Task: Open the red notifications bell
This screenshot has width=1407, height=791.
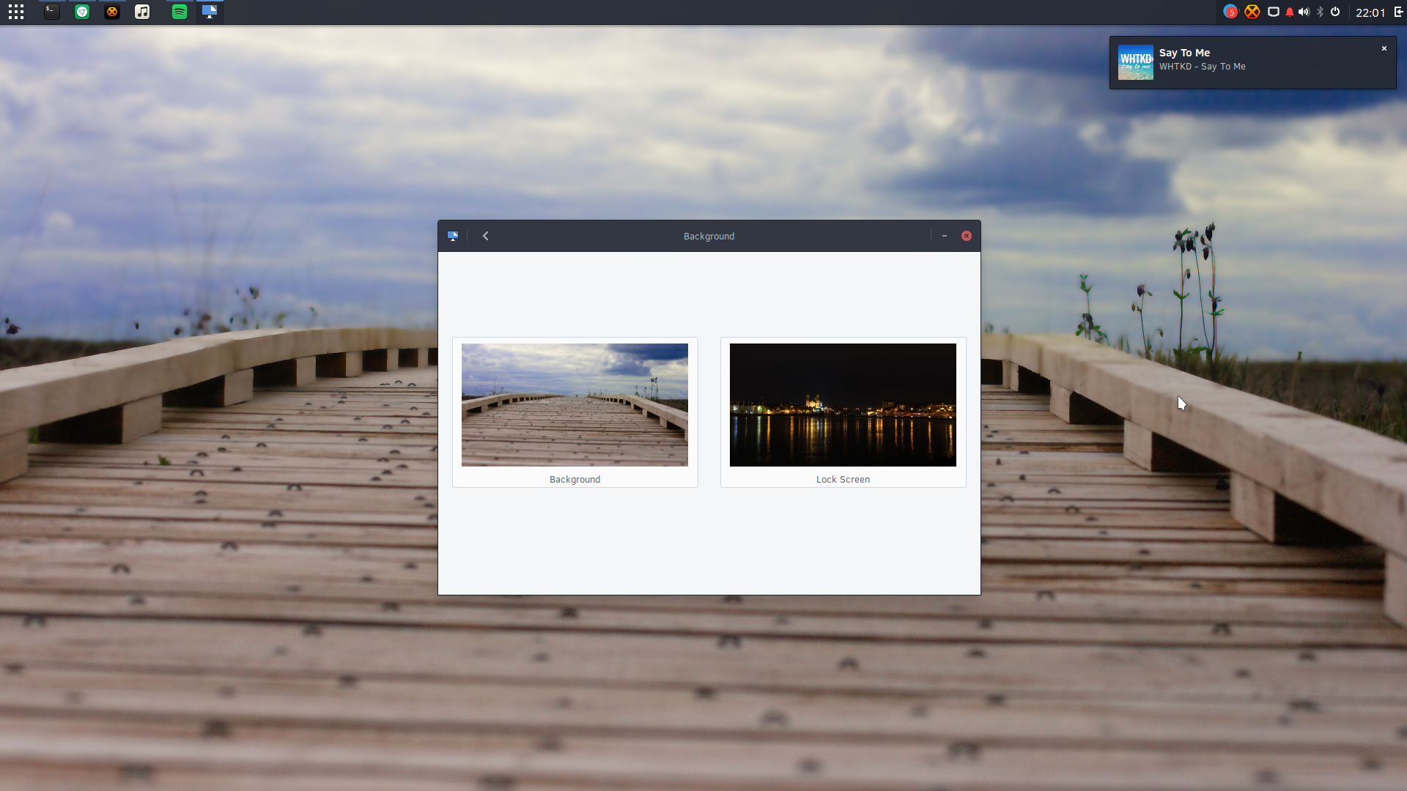Action: click(1290, 12)
